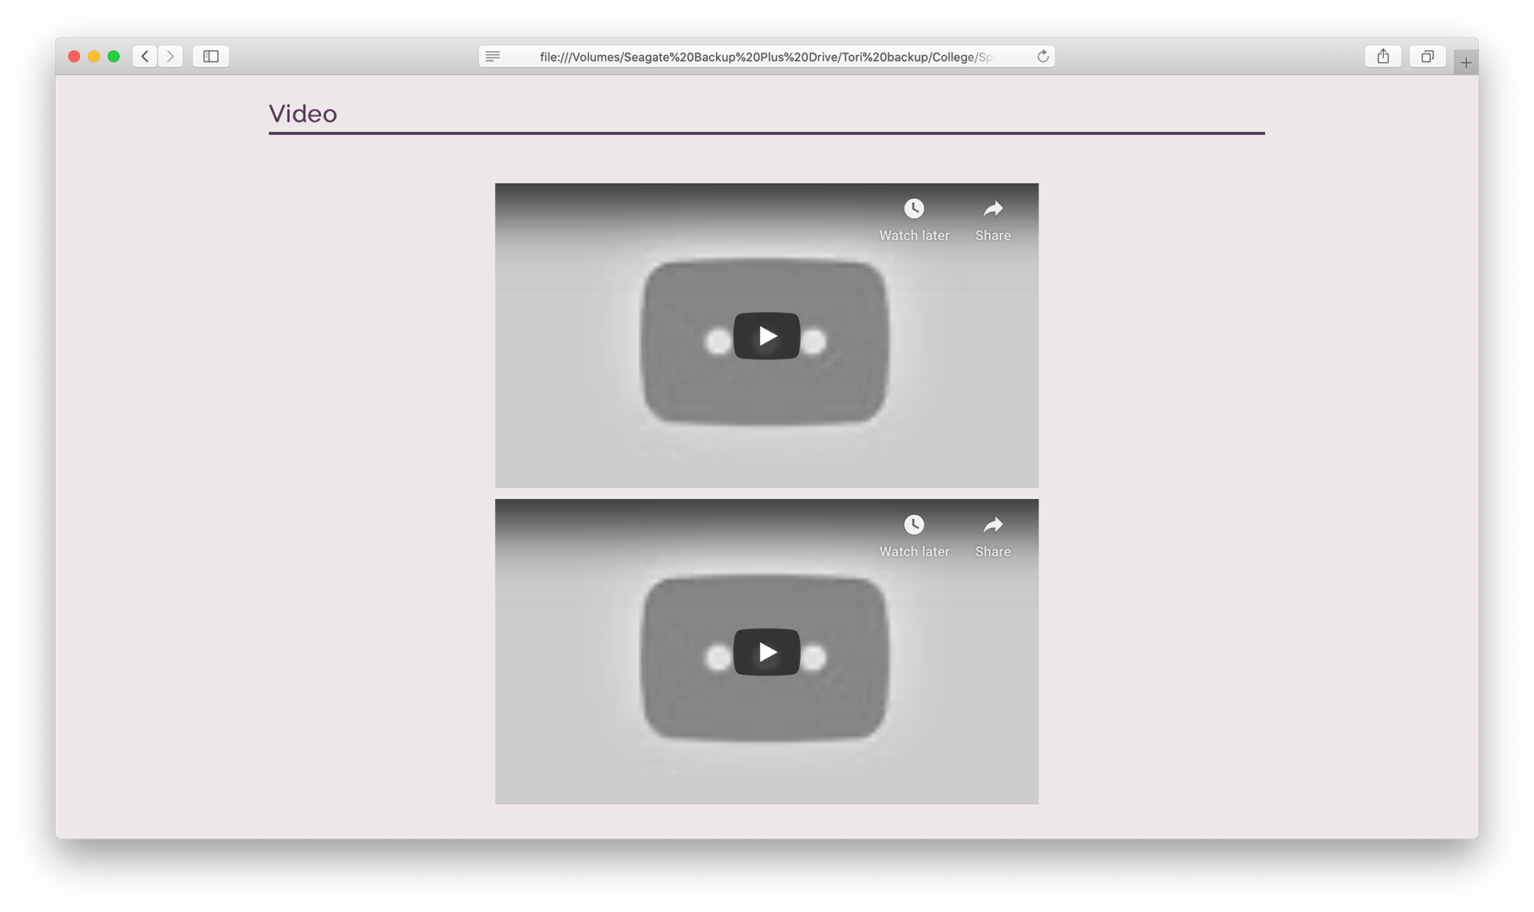1534x912 pixels.
Task: Open Reader view icon in address bar
Action: 493,56
